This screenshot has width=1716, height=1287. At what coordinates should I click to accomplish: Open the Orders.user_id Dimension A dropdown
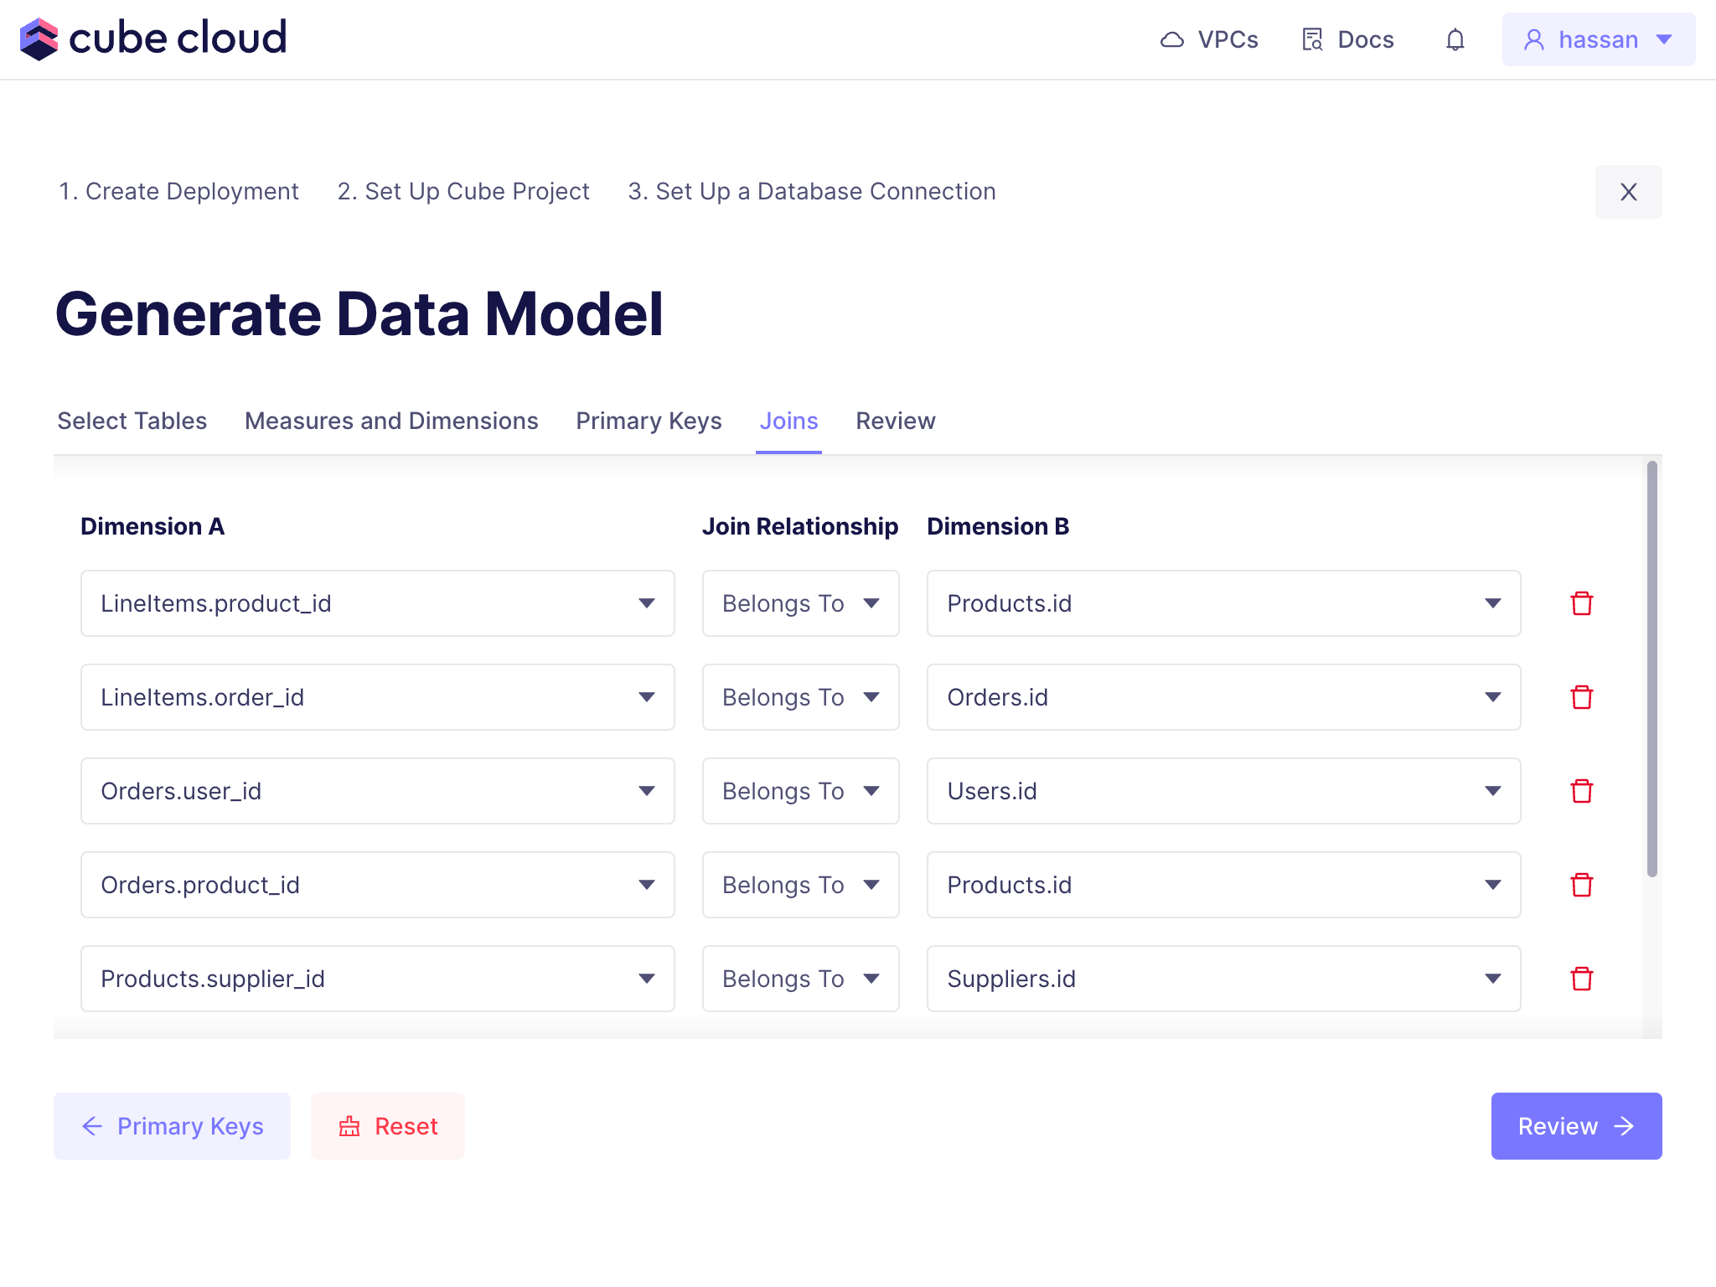coord(378,791)
